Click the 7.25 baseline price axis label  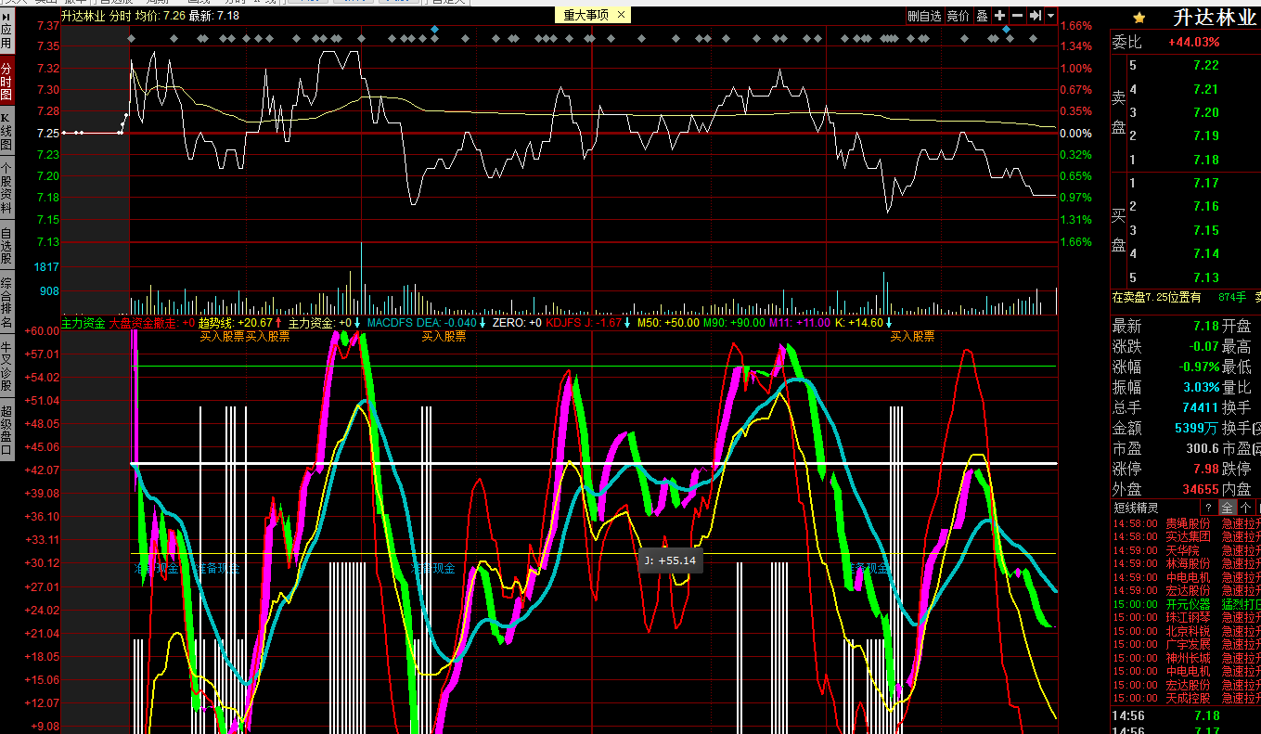[x=48, y=133]
